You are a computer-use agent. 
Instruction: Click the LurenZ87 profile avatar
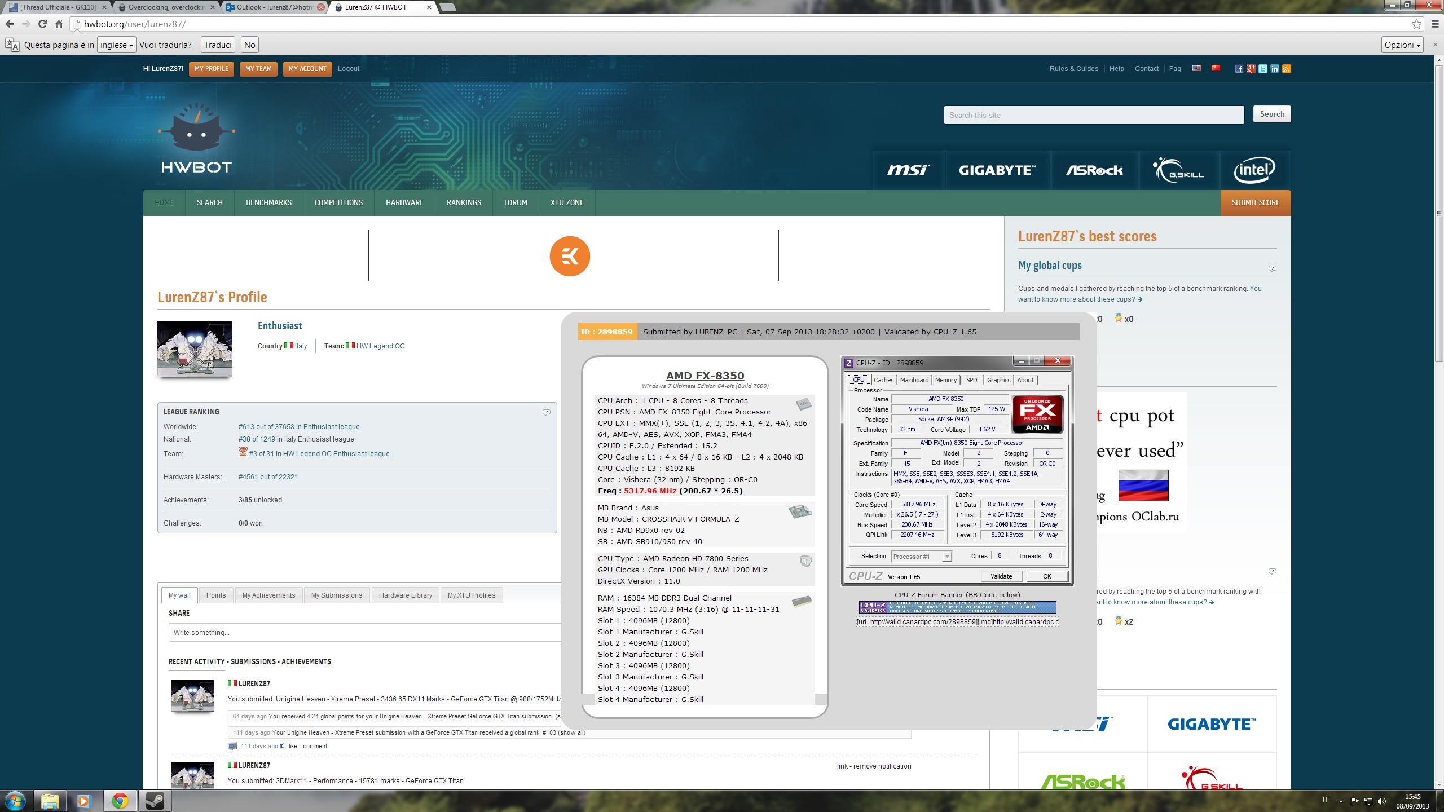point(195,349)
